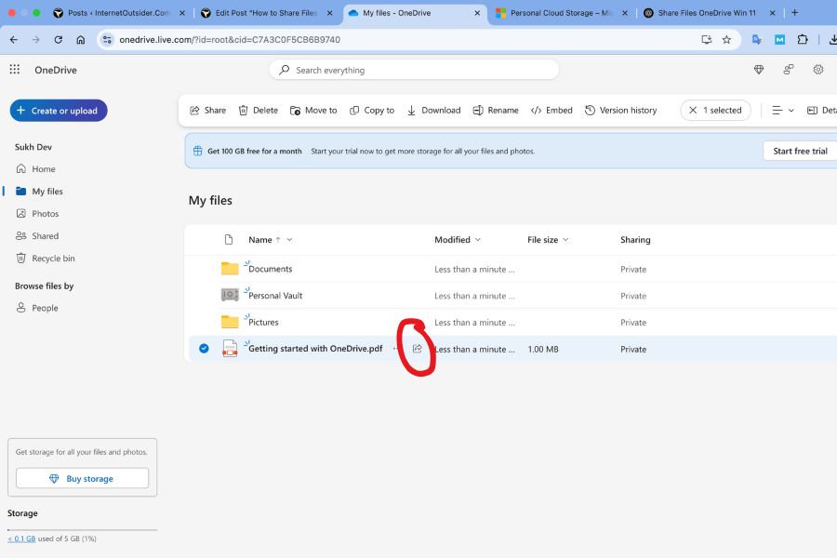
Task: Click the PDF file icon
Action: point(230,348)
